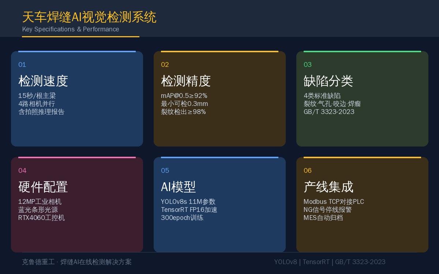Click the number 05 label
The image size is (439, 274).
click(x=165, y=171)
